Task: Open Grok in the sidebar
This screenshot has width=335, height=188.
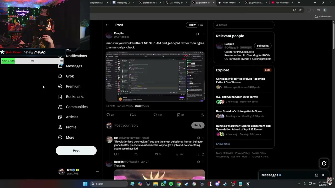Action: pos(66,76)
